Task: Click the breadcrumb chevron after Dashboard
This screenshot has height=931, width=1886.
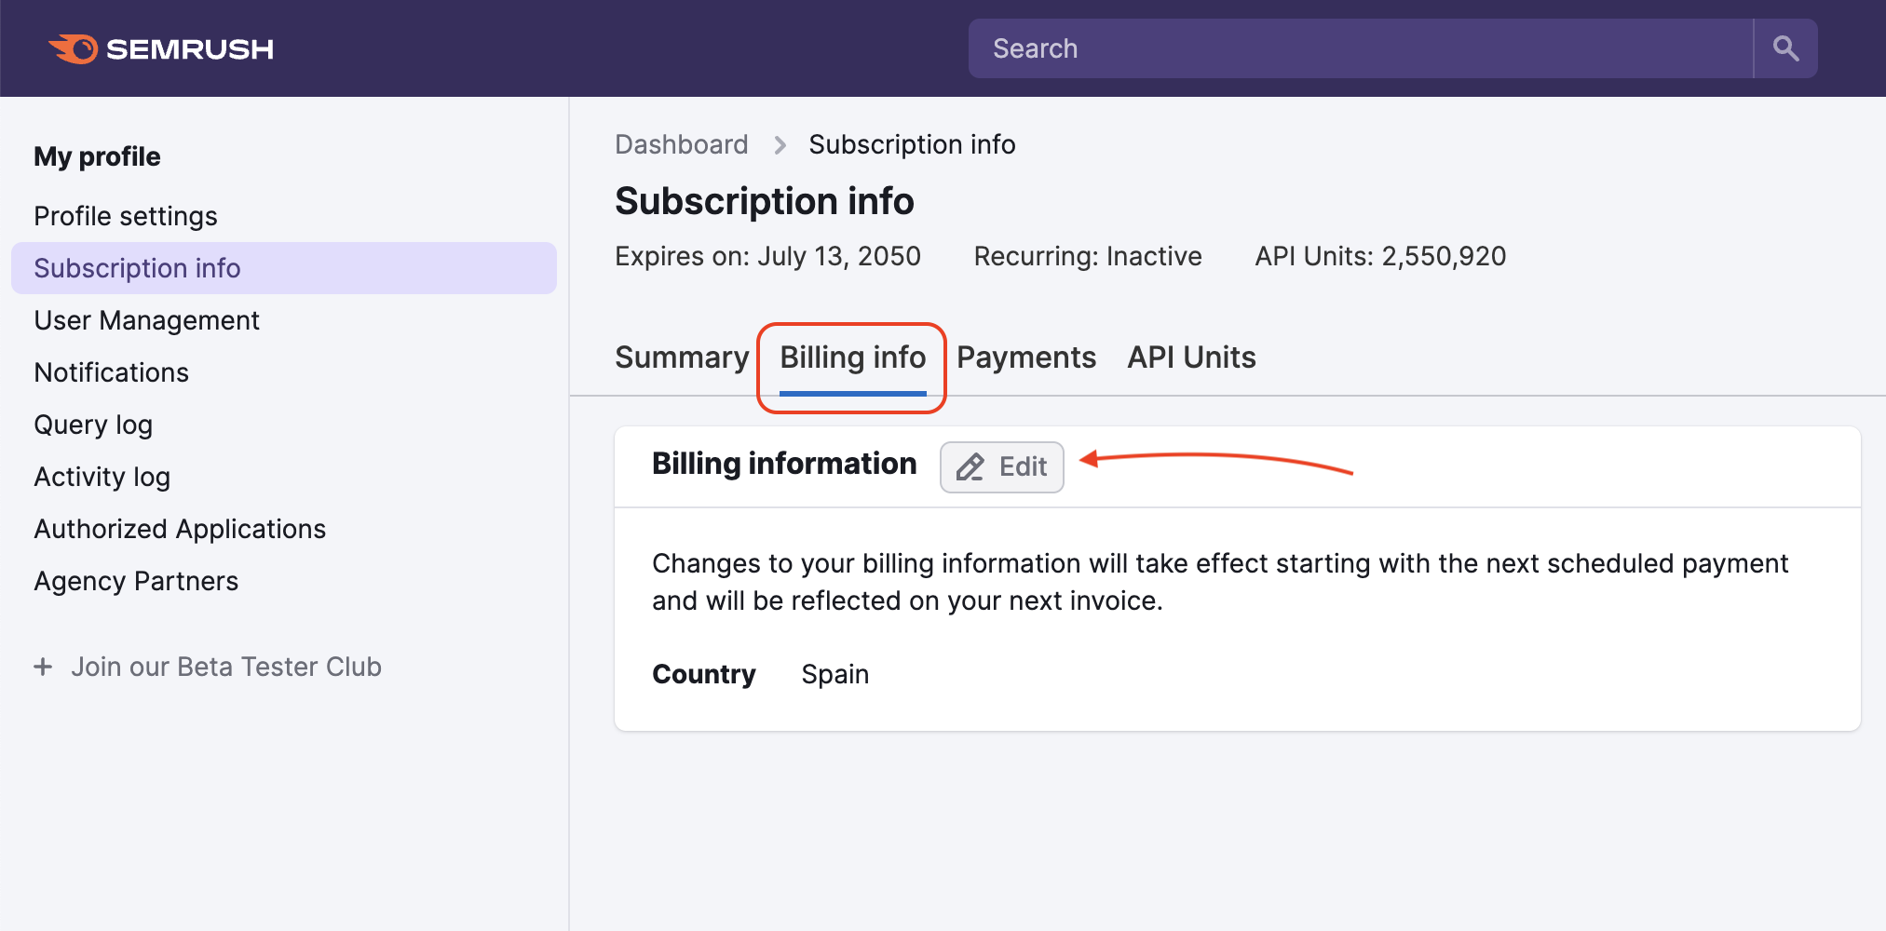Action: 779,145
